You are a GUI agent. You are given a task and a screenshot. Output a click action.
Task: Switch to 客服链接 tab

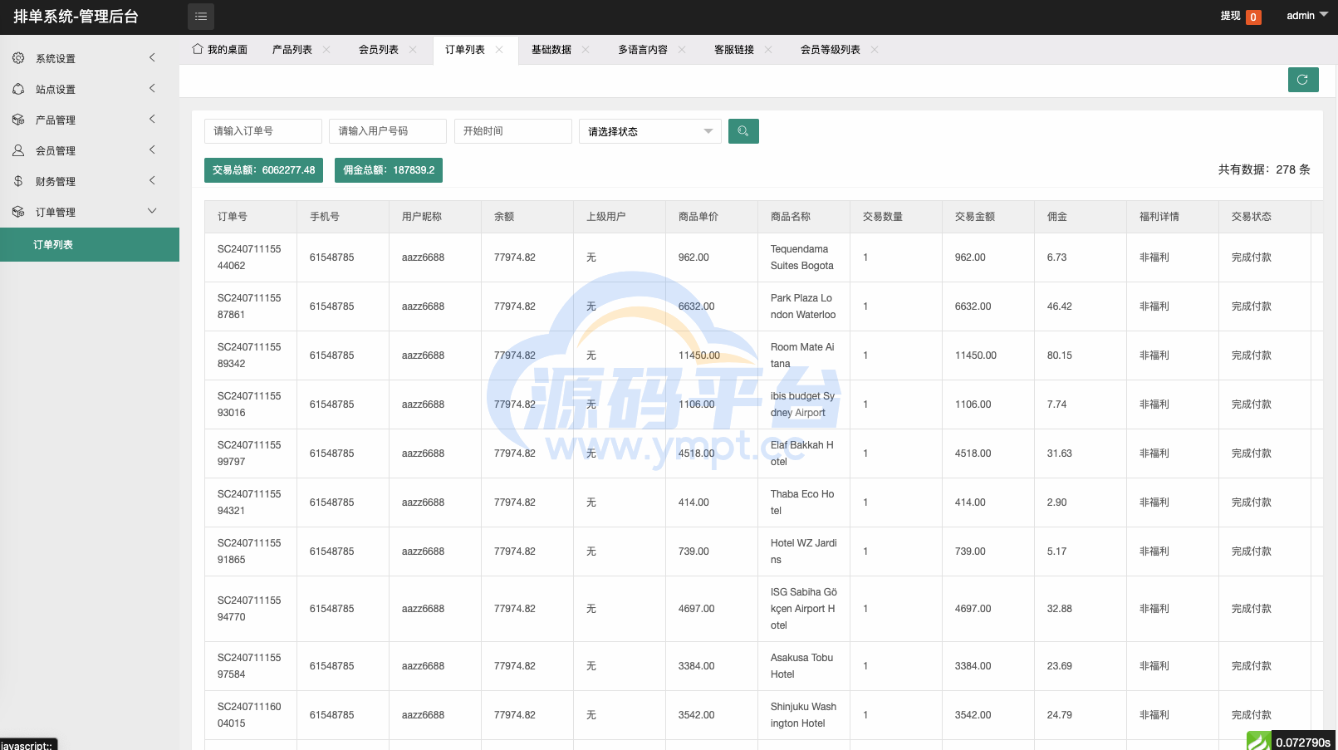pyautogui.click(x=734, y=50)
